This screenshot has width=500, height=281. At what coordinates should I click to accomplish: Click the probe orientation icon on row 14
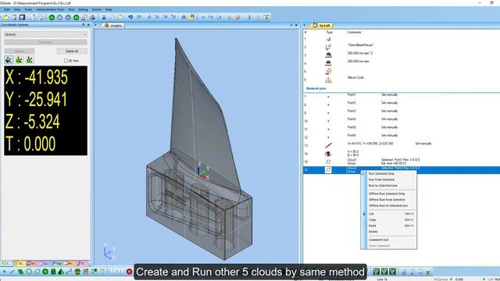328,154
